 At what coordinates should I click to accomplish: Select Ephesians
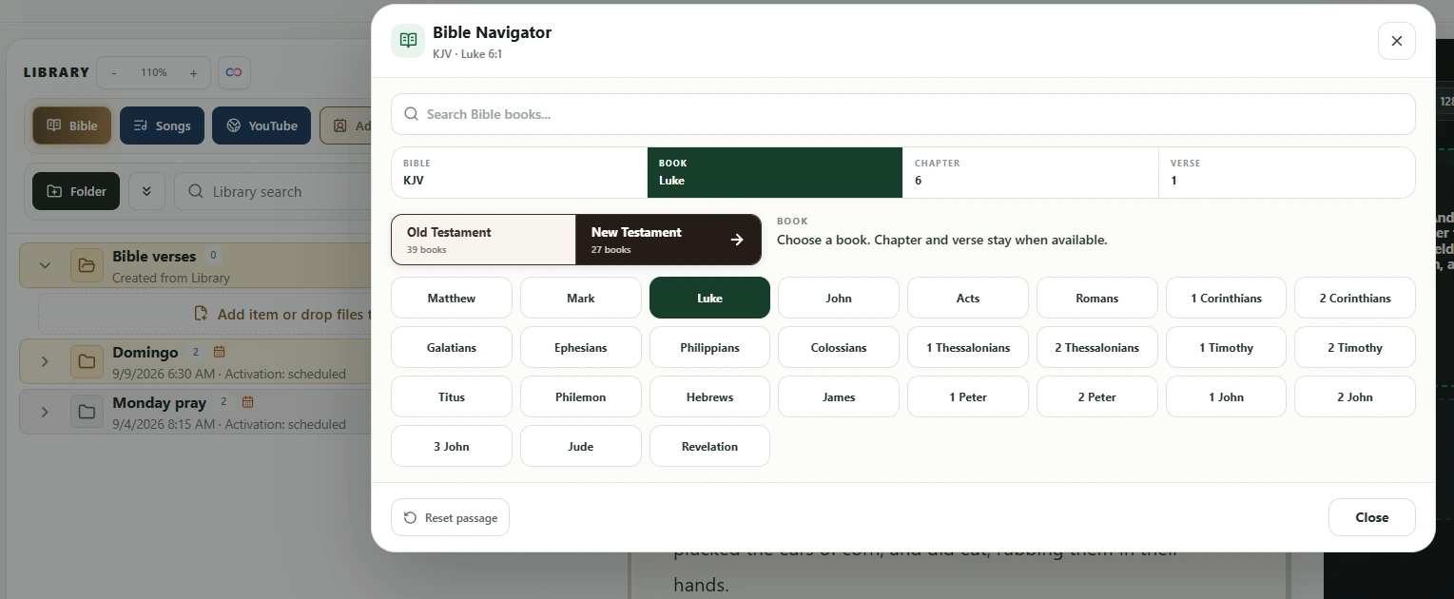(x=581, y=347)
